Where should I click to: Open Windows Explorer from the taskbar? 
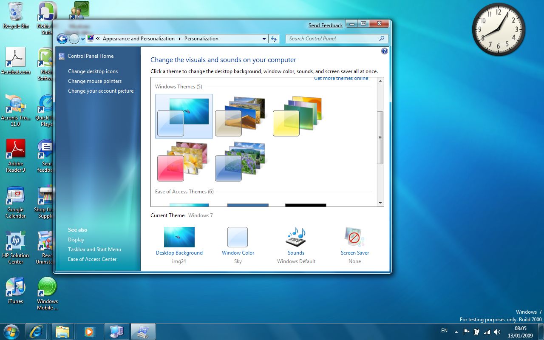click(x=62, y=331)
